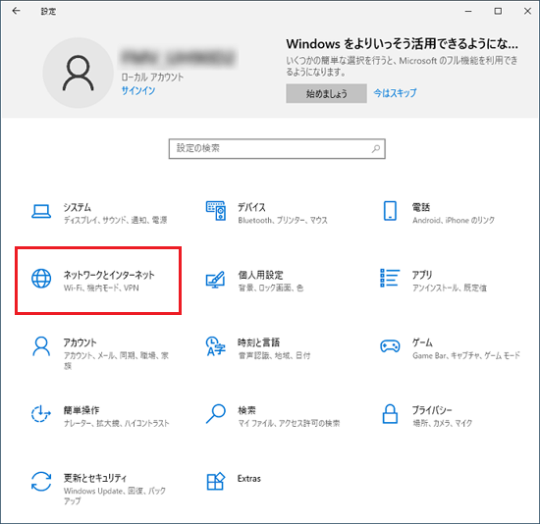Open アカウント settings label
Viewport: 540px width, 524px height.
pyautogui.click(x=80, y=342)
